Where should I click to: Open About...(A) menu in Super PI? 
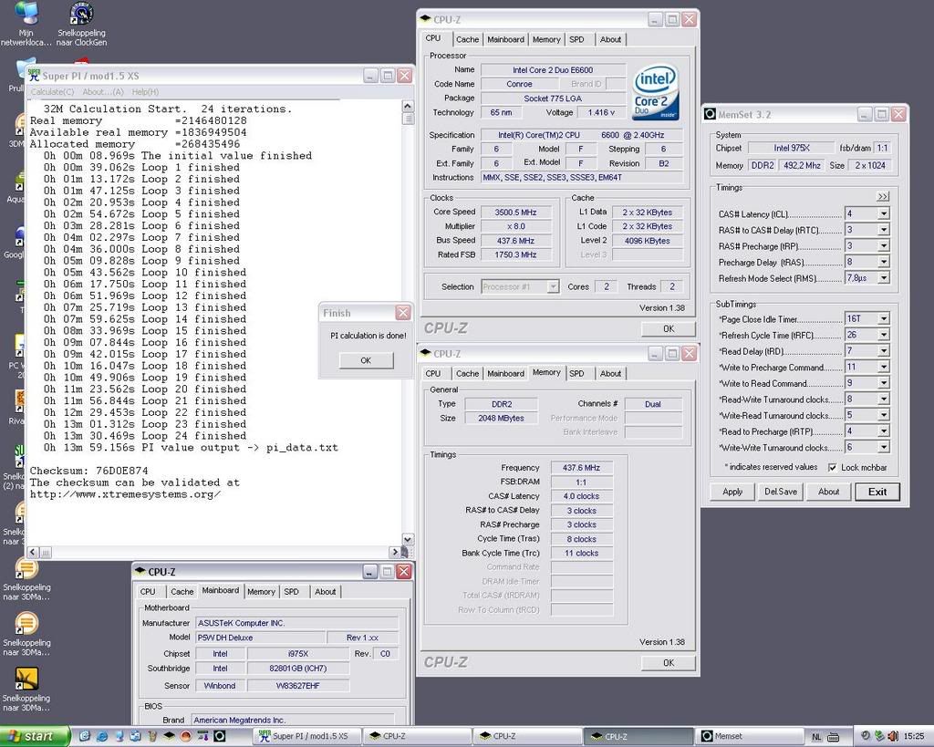tap(102, 92)
